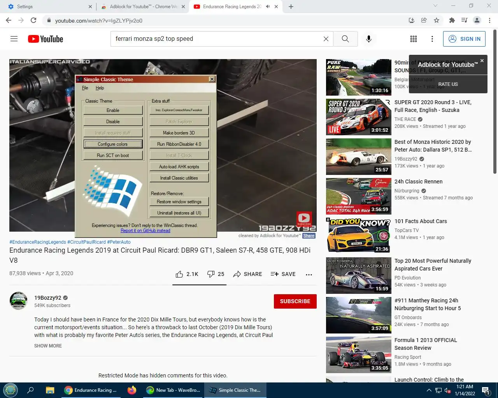
Task: Open 101 Facts About Cars thumbnail
Action: pyautogui.click(x=358, y=236)
